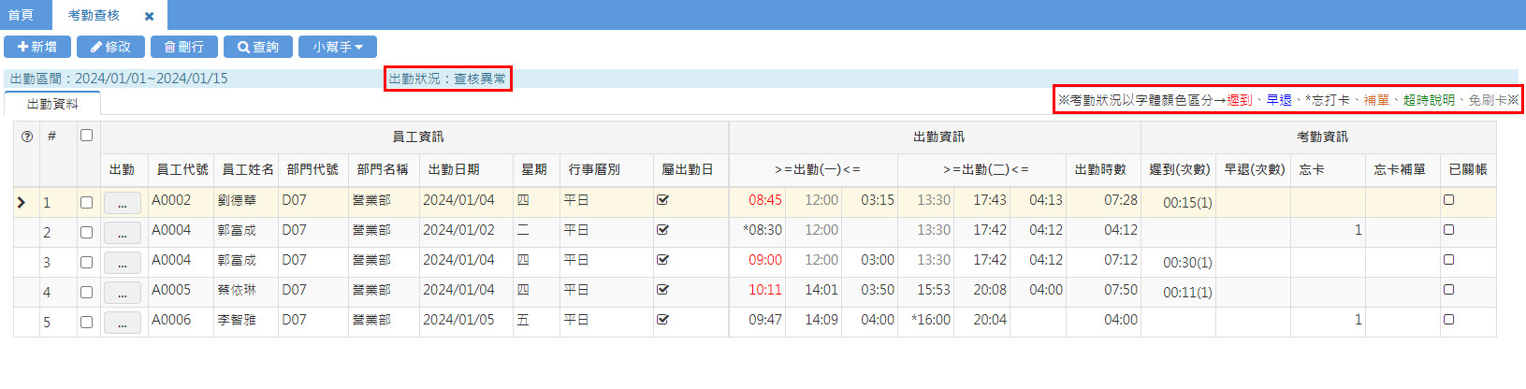Open the 小幫手 dropdown menu
The width and height of the screenshot is (1526, 389).
click(x=338, y=47)
